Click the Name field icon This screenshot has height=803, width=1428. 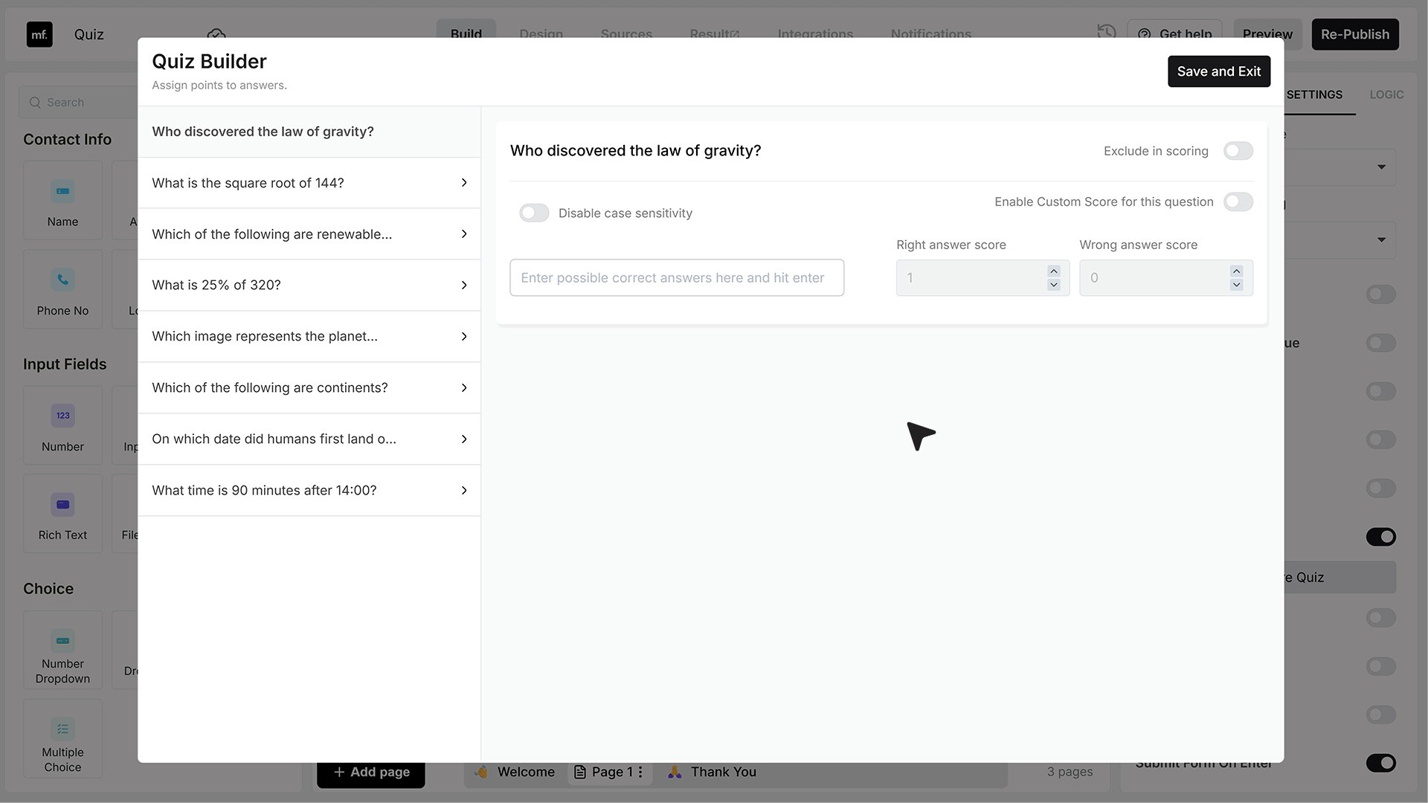62,191
